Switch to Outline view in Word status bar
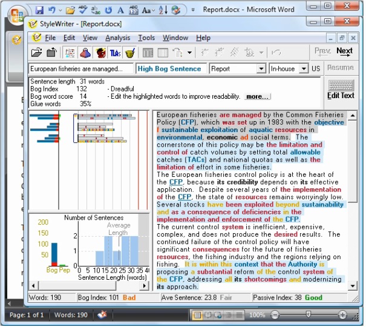This screenshot has height=327, width=366. tap(229, 315)
